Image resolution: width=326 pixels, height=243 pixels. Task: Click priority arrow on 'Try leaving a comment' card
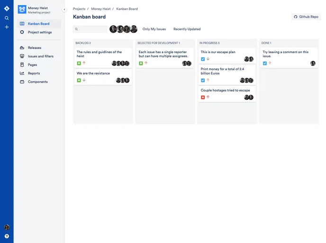pyautogui.click(x=270, y=63)
